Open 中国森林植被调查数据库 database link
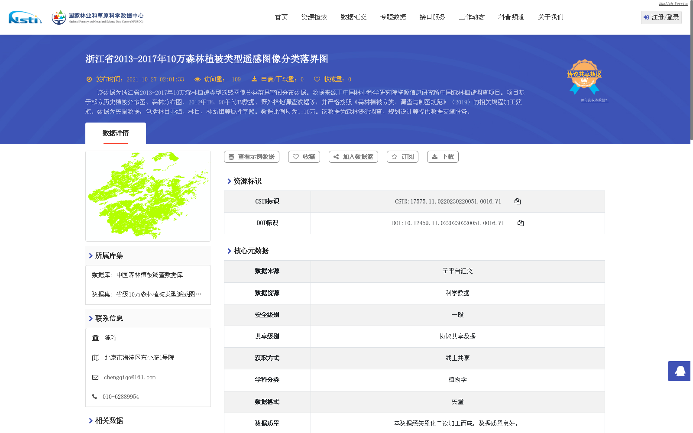 (149, 275)
